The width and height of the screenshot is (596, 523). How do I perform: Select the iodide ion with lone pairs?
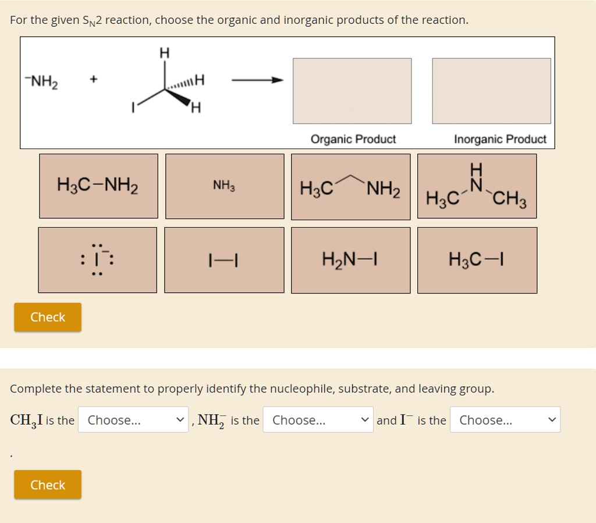pyautogui.click(x=98, y=260)
